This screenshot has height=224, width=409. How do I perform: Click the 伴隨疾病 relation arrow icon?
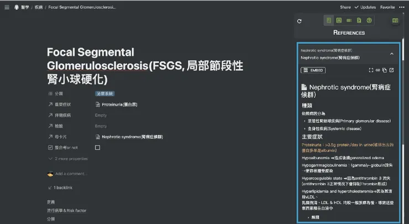[50, 115]
